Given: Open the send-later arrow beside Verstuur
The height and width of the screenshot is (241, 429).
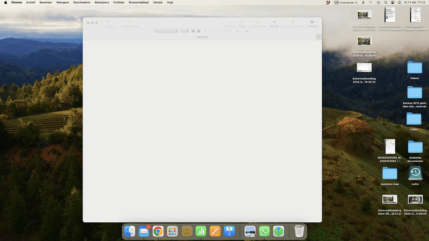Looking at the screenshot, I should pos(117,22).
